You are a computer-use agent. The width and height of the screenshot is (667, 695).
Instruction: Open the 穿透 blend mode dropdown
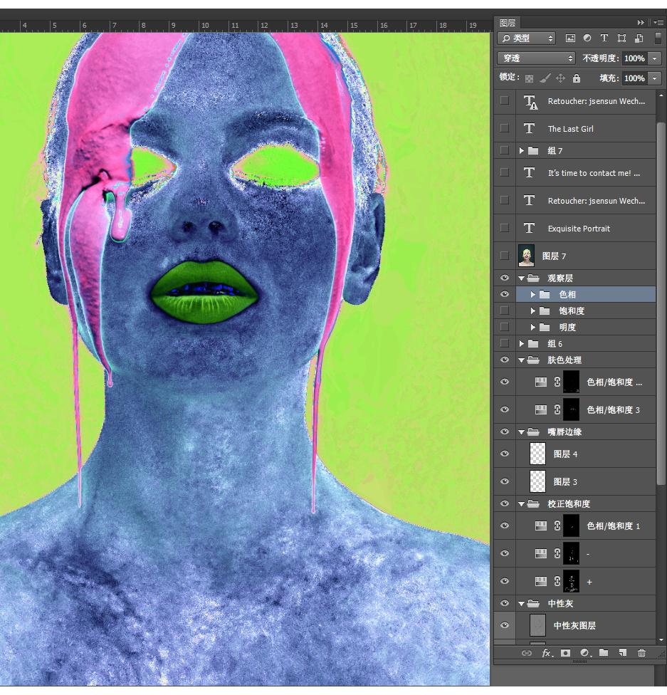[536, 58]
